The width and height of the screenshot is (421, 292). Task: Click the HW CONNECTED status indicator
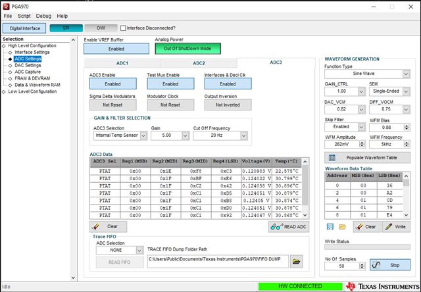click(x=300, y=286)
